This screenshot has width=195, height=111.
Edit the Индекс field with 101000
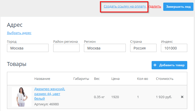[x=174, y=48]
